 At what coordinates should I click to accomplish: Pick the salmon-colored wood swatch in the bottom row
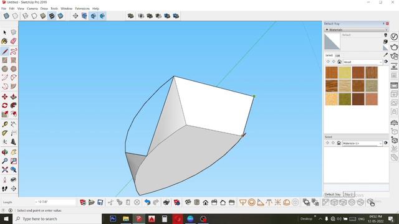(x=372, y=99)
